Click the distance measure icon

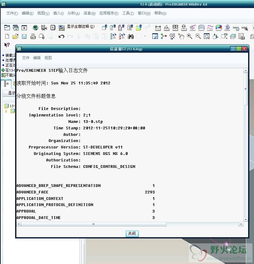pos(158,28)
